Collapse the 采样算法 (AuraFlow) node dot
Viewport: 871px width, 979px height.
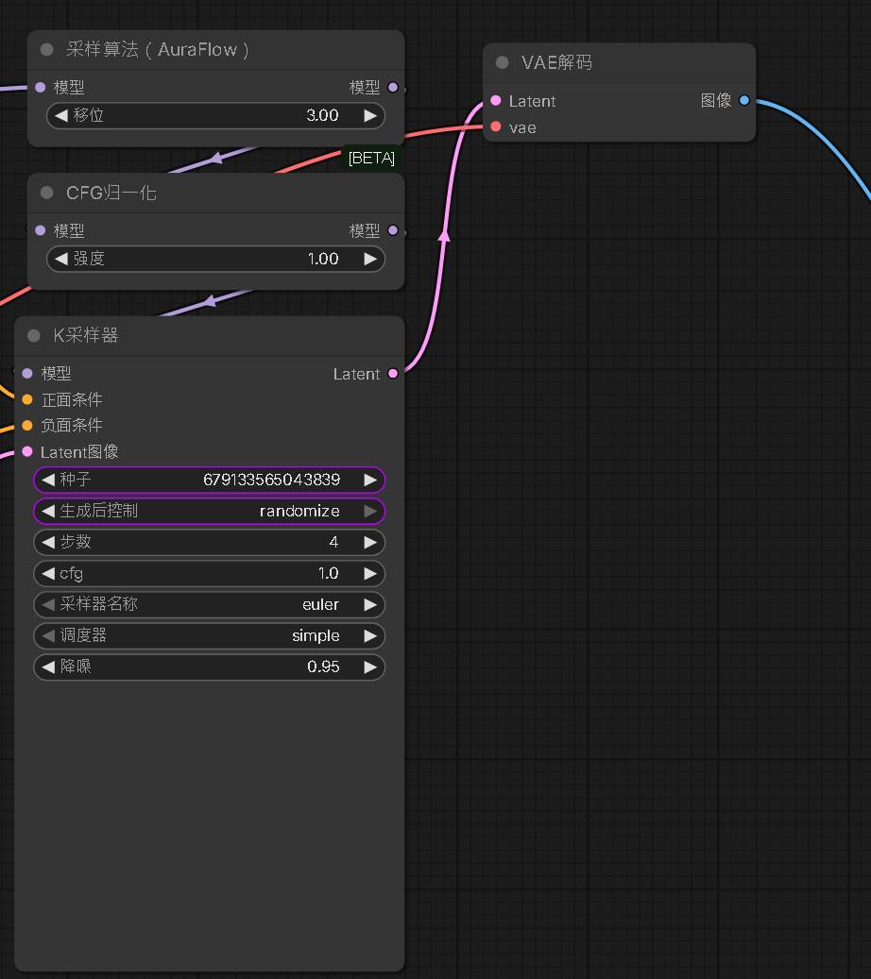pos(47,49)
